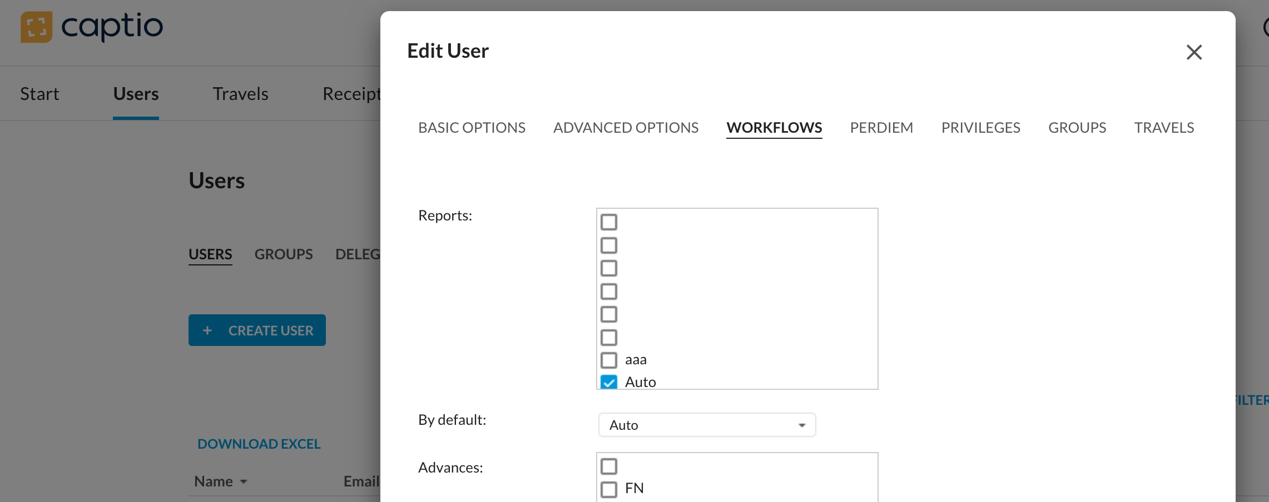The width and height of the screenshot is (1269, 502).
Task: Check the unlabeled Advances checkbox
Action: (609, 466)
